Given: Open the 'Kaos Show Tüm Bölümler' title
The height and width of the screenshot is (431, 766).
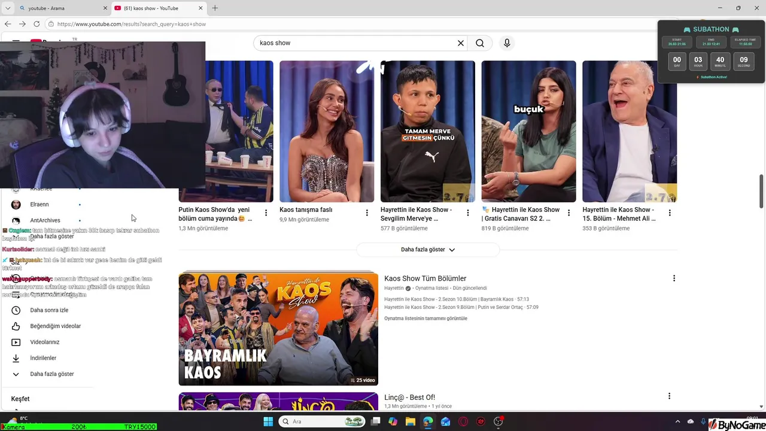Looking at the screenshot, I should [x=425, y=278].
